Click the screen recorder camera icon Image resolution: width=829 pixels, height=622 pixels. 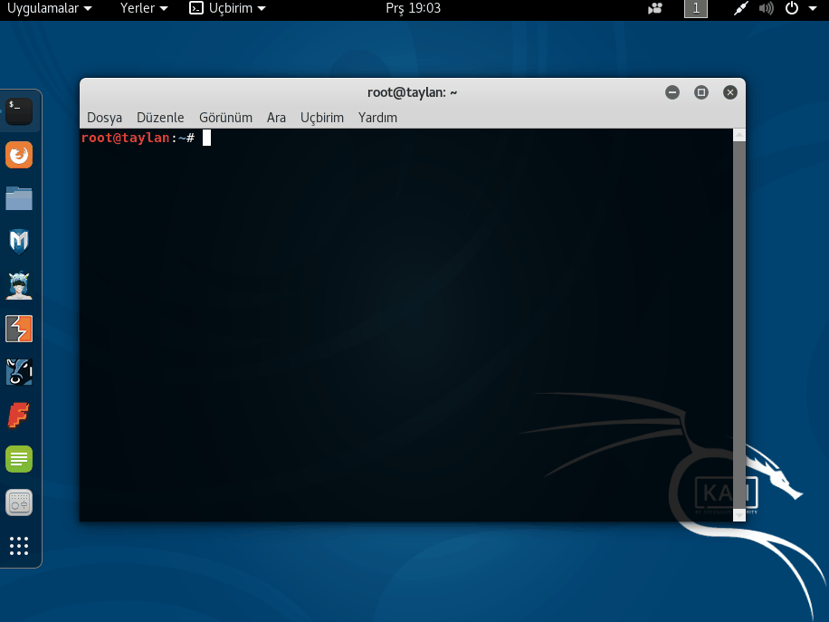[x=655, y=8]
